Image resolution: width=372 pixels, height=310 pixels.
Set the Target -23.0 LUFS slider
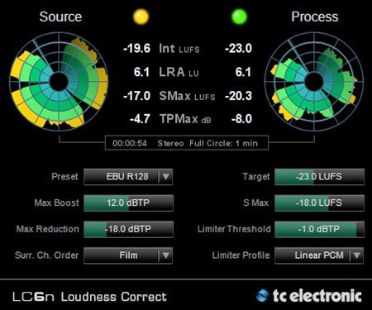(319, 177)
